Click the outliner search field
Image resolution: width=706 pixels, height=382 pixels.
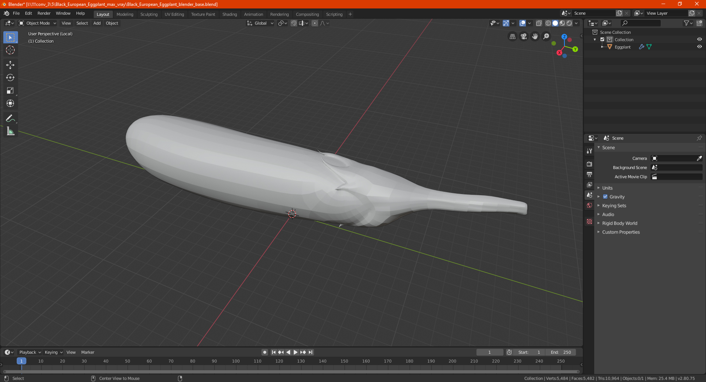(x=640, y=23)
